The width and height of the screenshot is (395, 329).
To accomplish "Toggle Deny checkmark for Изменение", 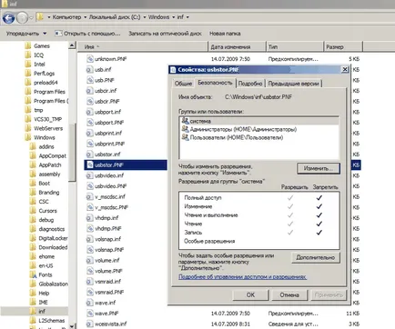I will pyautogui.click(x=319, y=206).
